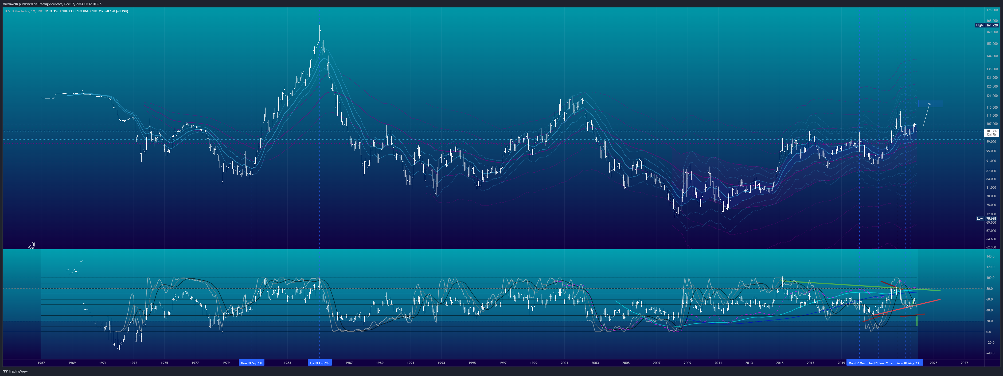Click the -40.0 indicator axis label
The height and width of the screenshot is (376, 1003).
click(x=990, y=353)
